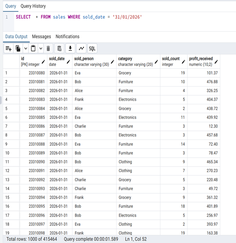The height and width of the screenshot is (243, 236).
Task: Select the sold_person column header
Action: pos(94,61)
